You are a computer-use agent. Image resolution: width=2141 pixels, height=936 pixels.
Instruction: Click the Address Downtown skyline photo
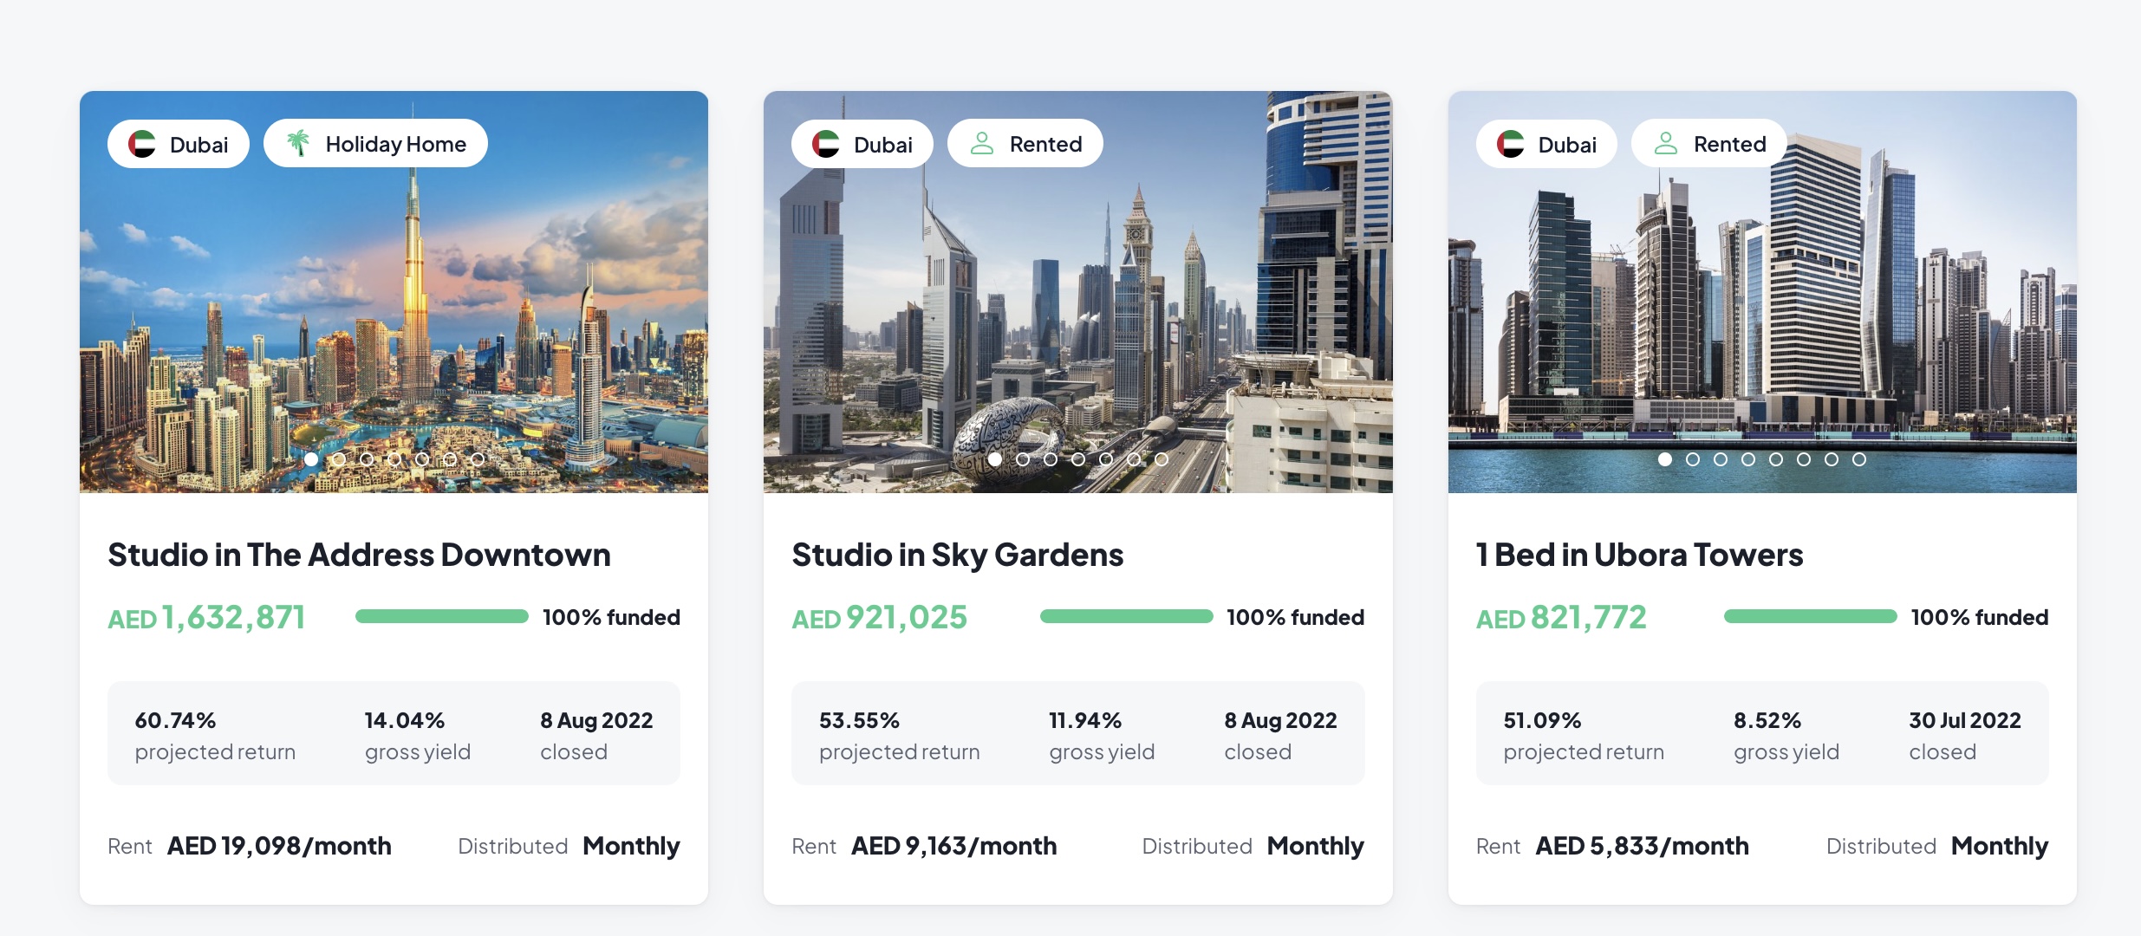[x=394, y=303]
